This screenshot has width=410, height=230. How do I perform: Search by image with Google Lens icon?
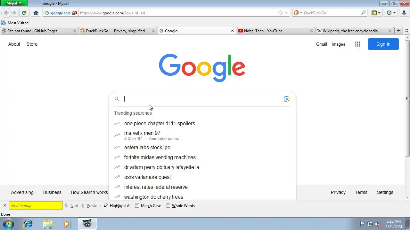pyautogui.click(x=287, y=99)
